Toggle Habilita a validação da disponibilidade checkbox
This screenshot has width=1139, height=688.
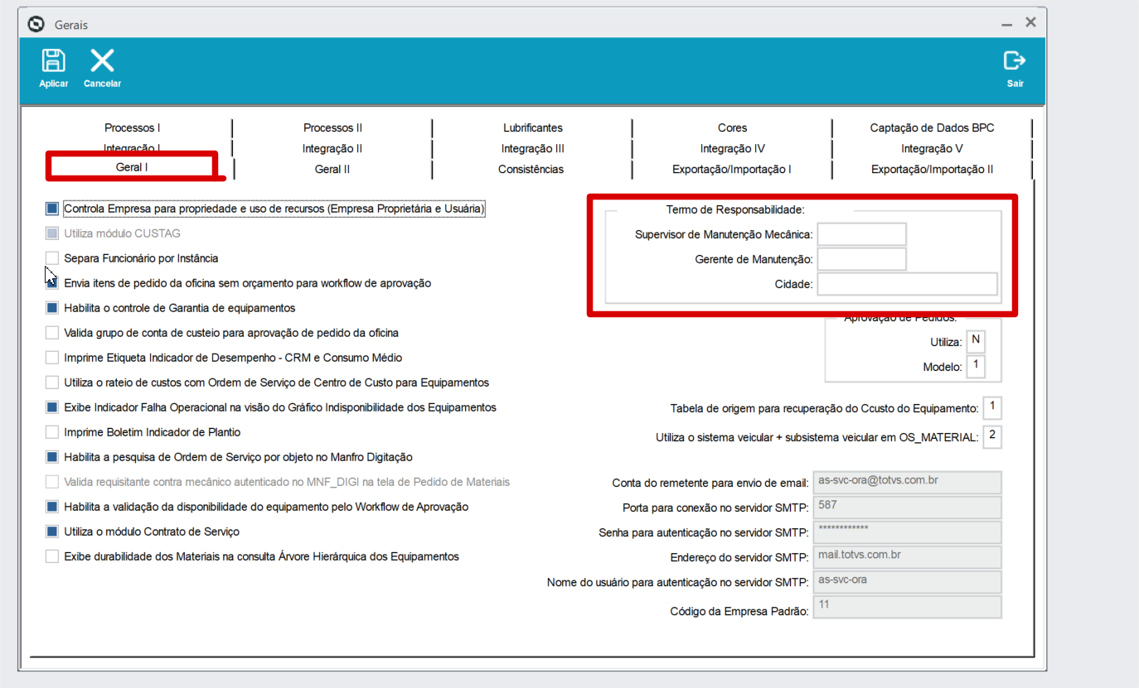52,507
